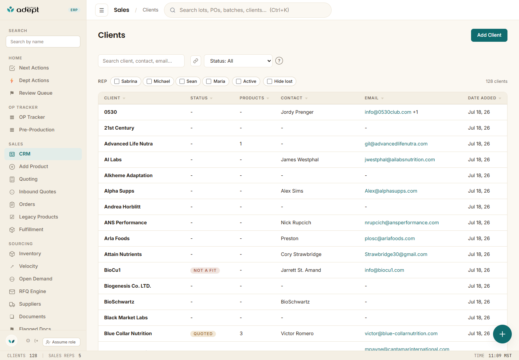The width and height of the screenshot is (519, 360).
Task: Sort by the DATE ADDED column header
Action: point(484,98)
